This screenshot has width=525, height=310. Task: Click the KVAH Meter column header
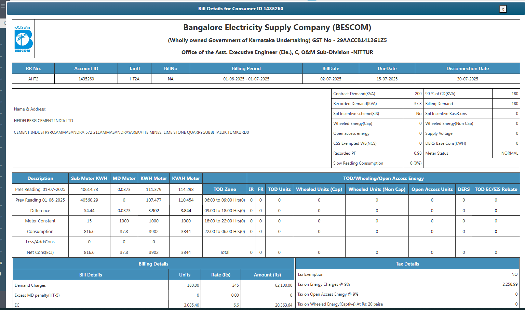(186, 178)
